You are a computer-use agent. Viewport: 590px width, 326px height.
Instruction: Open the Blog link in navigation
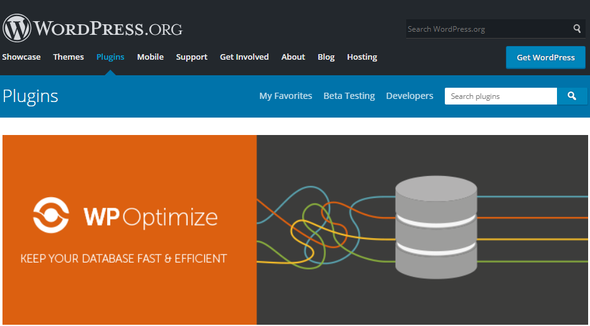point(326,57)
